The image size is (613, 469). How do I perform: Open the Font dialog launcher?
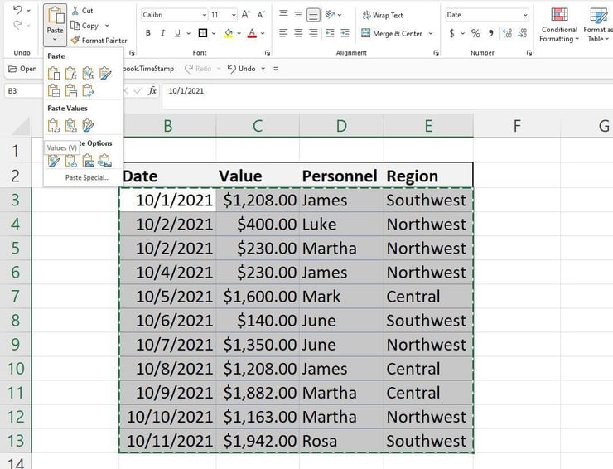tap(268, 52)
